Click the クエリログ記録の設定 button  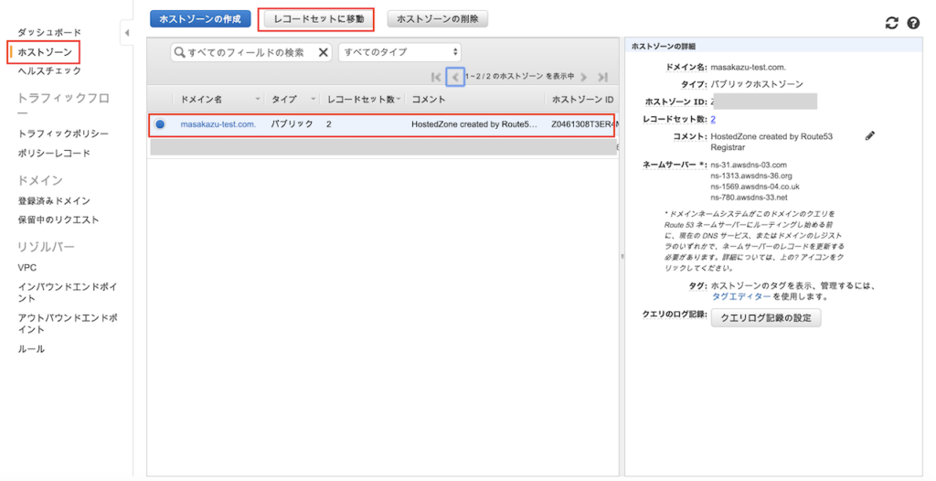click(766, 318)
